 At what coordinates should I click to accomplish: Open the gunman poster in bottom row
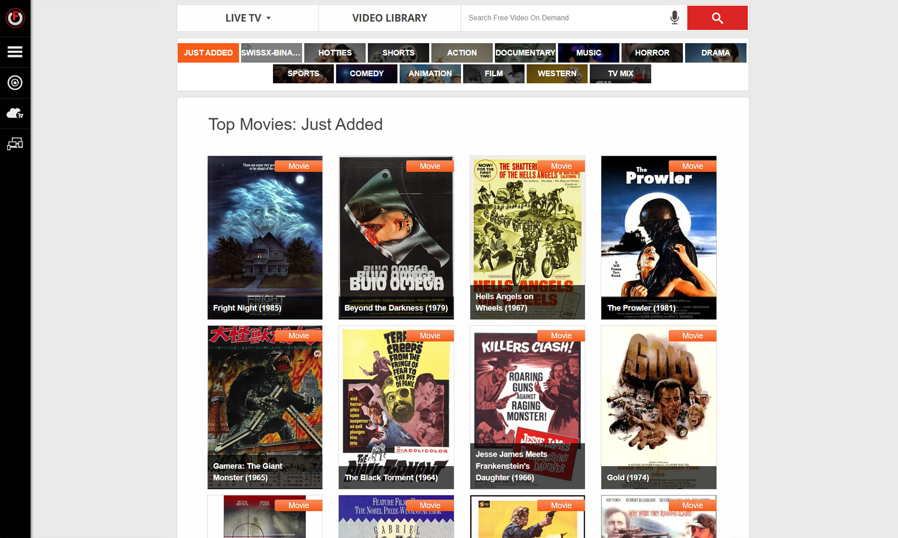(528, 516)
